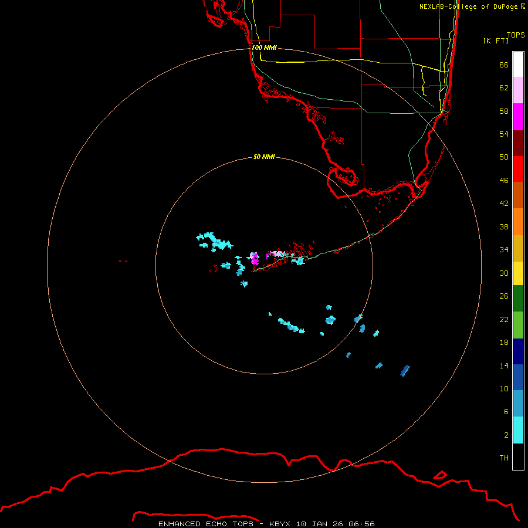Click the 10 JAN 26 date text

(319, 524)
